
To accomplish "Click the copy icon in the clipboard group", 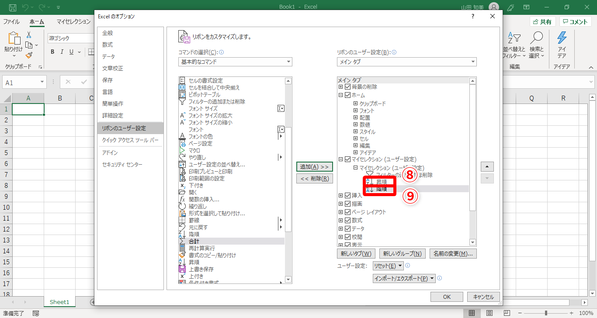I will coord(29,45).
